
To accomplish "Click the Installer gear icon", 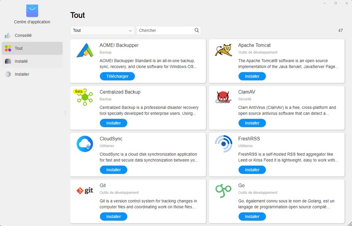I will coord(8,74).
